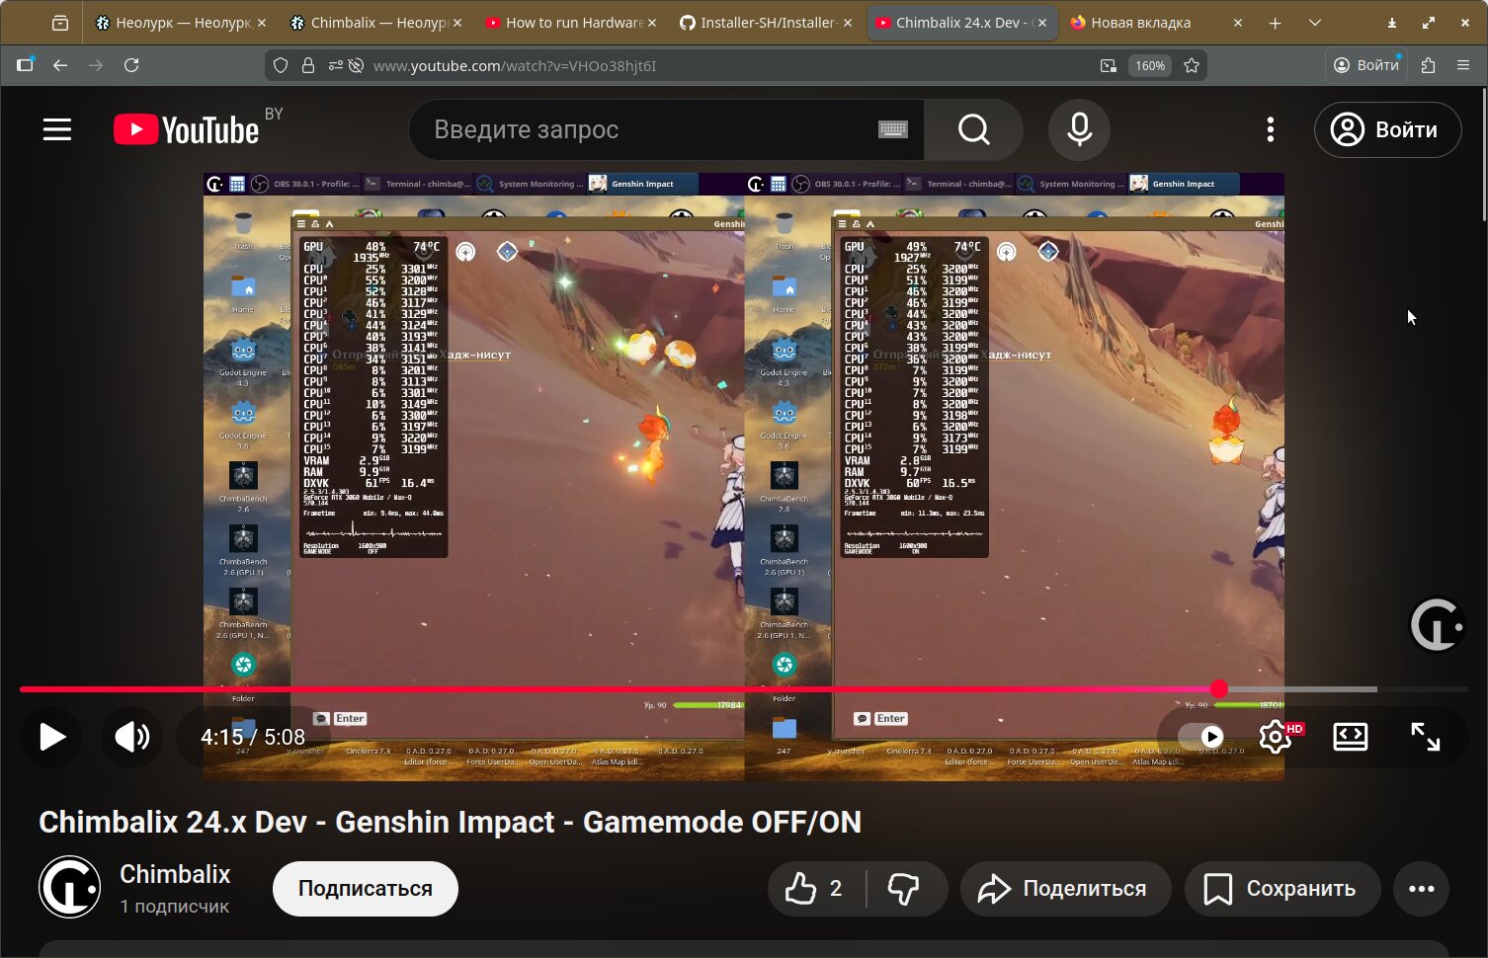
Task: Open a new browser tab
Action: click(1275, 23)
